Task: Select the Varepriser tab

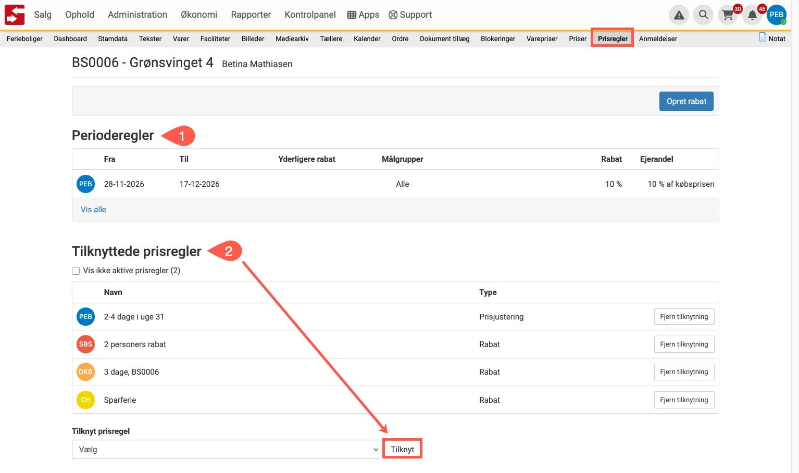Action: click(x=542, y=39)
